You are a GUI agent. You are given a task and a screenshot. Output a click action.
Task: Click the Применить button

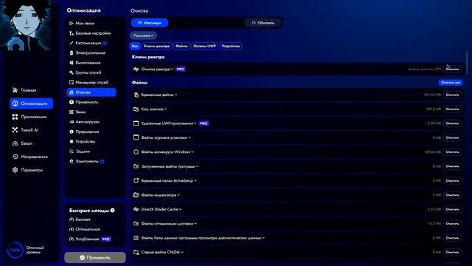95,258
